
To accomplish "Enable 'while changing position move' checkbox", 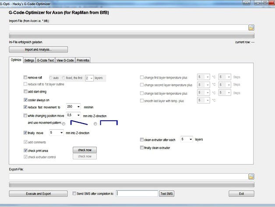I will click(25, 115).
